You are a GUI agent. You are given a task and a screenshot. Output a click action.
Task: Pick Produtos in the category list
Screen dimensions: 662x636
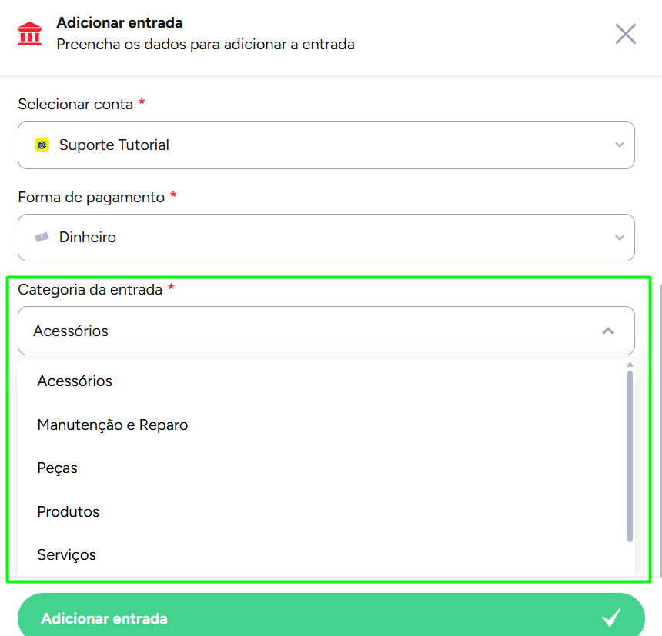[x=69, y=511]
